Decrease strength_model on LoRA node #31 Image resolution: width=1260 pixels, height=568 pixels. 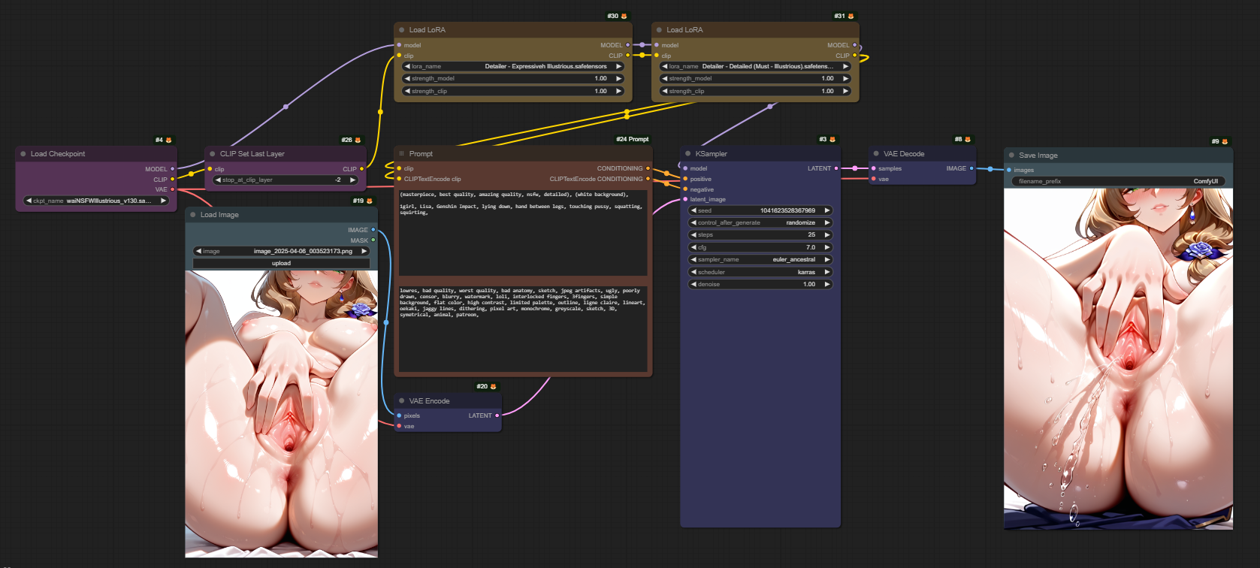[665, 78]
